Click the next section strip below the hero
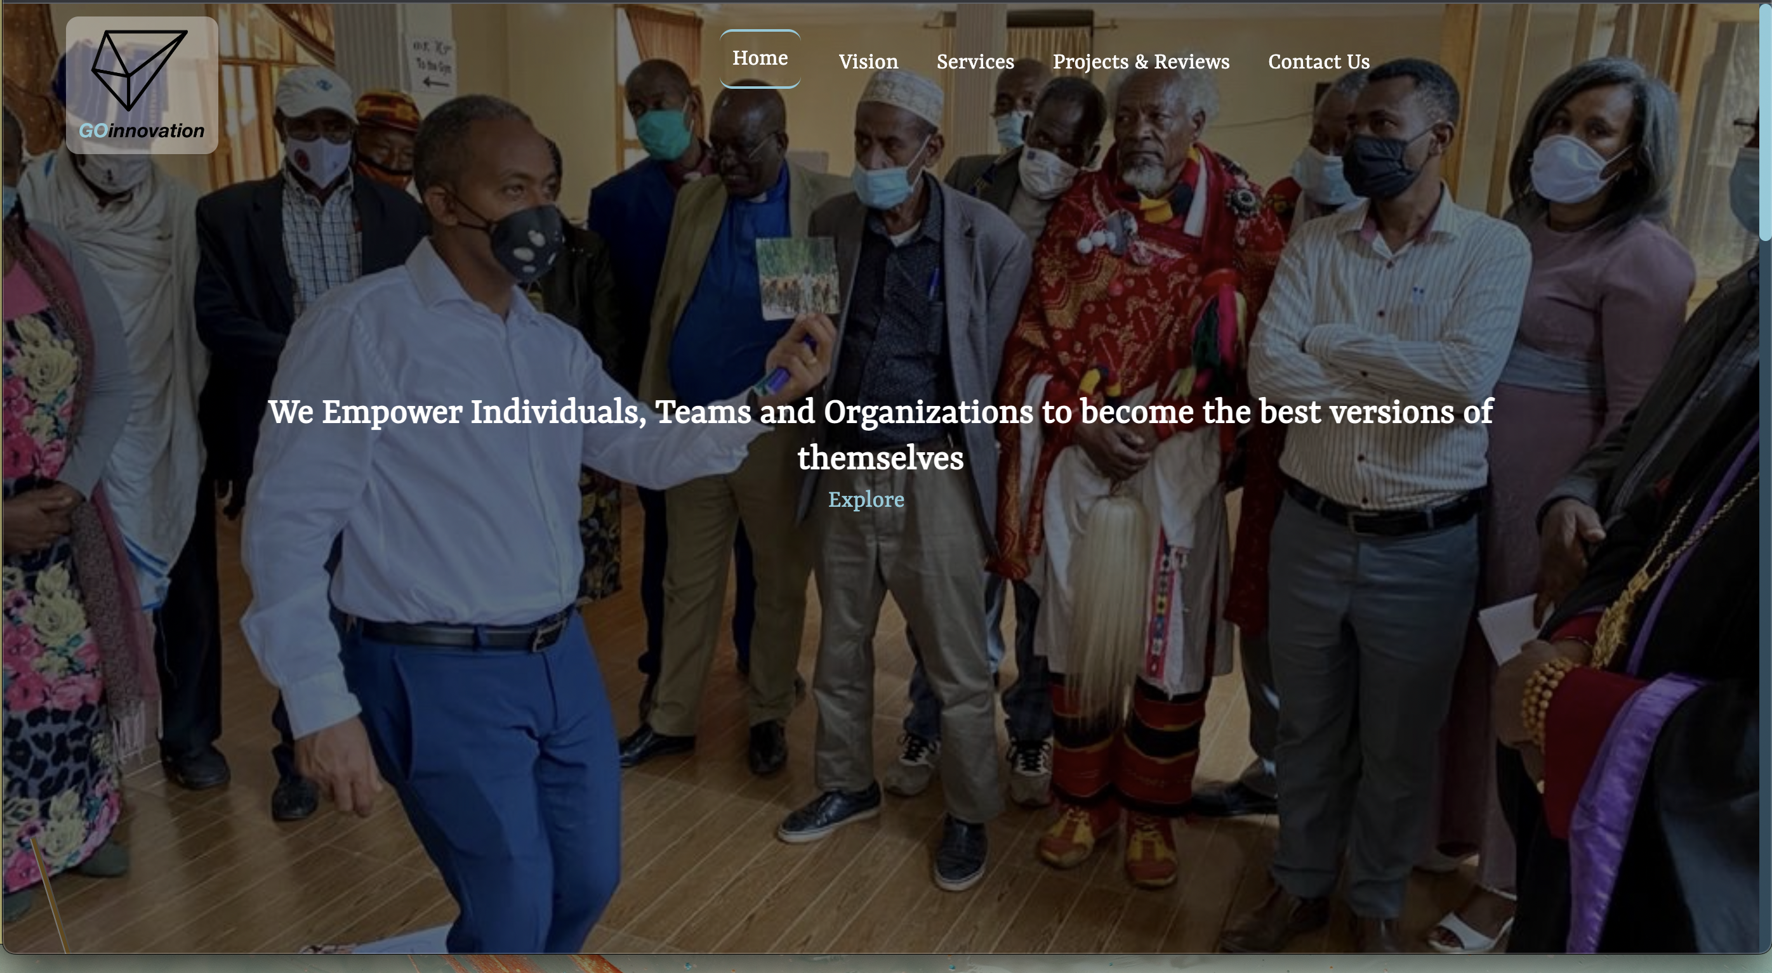This screenshot has height=973, width=1772. coord(886,964)
